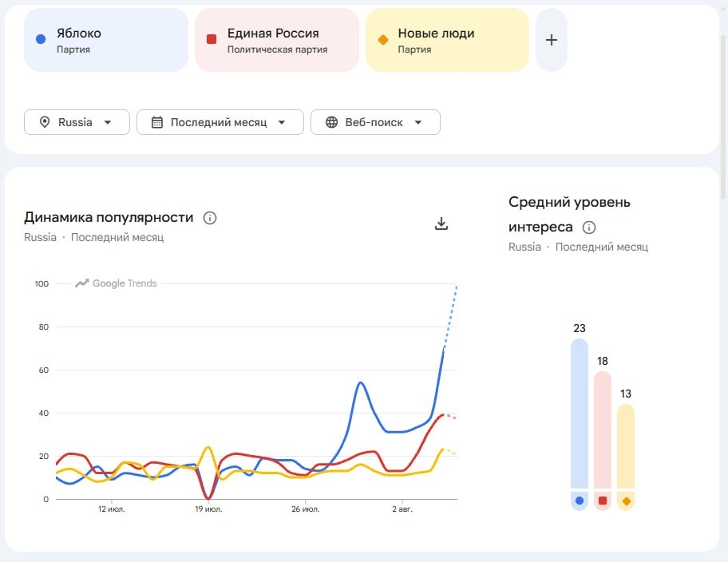728x562 pixels.
Task: Click orange diamond legend under average bars
Action: pos(626,501)
